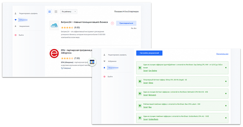Open the 'Gay Dating' offer link
The image size is (243, 127).
[x=153, y=71]
